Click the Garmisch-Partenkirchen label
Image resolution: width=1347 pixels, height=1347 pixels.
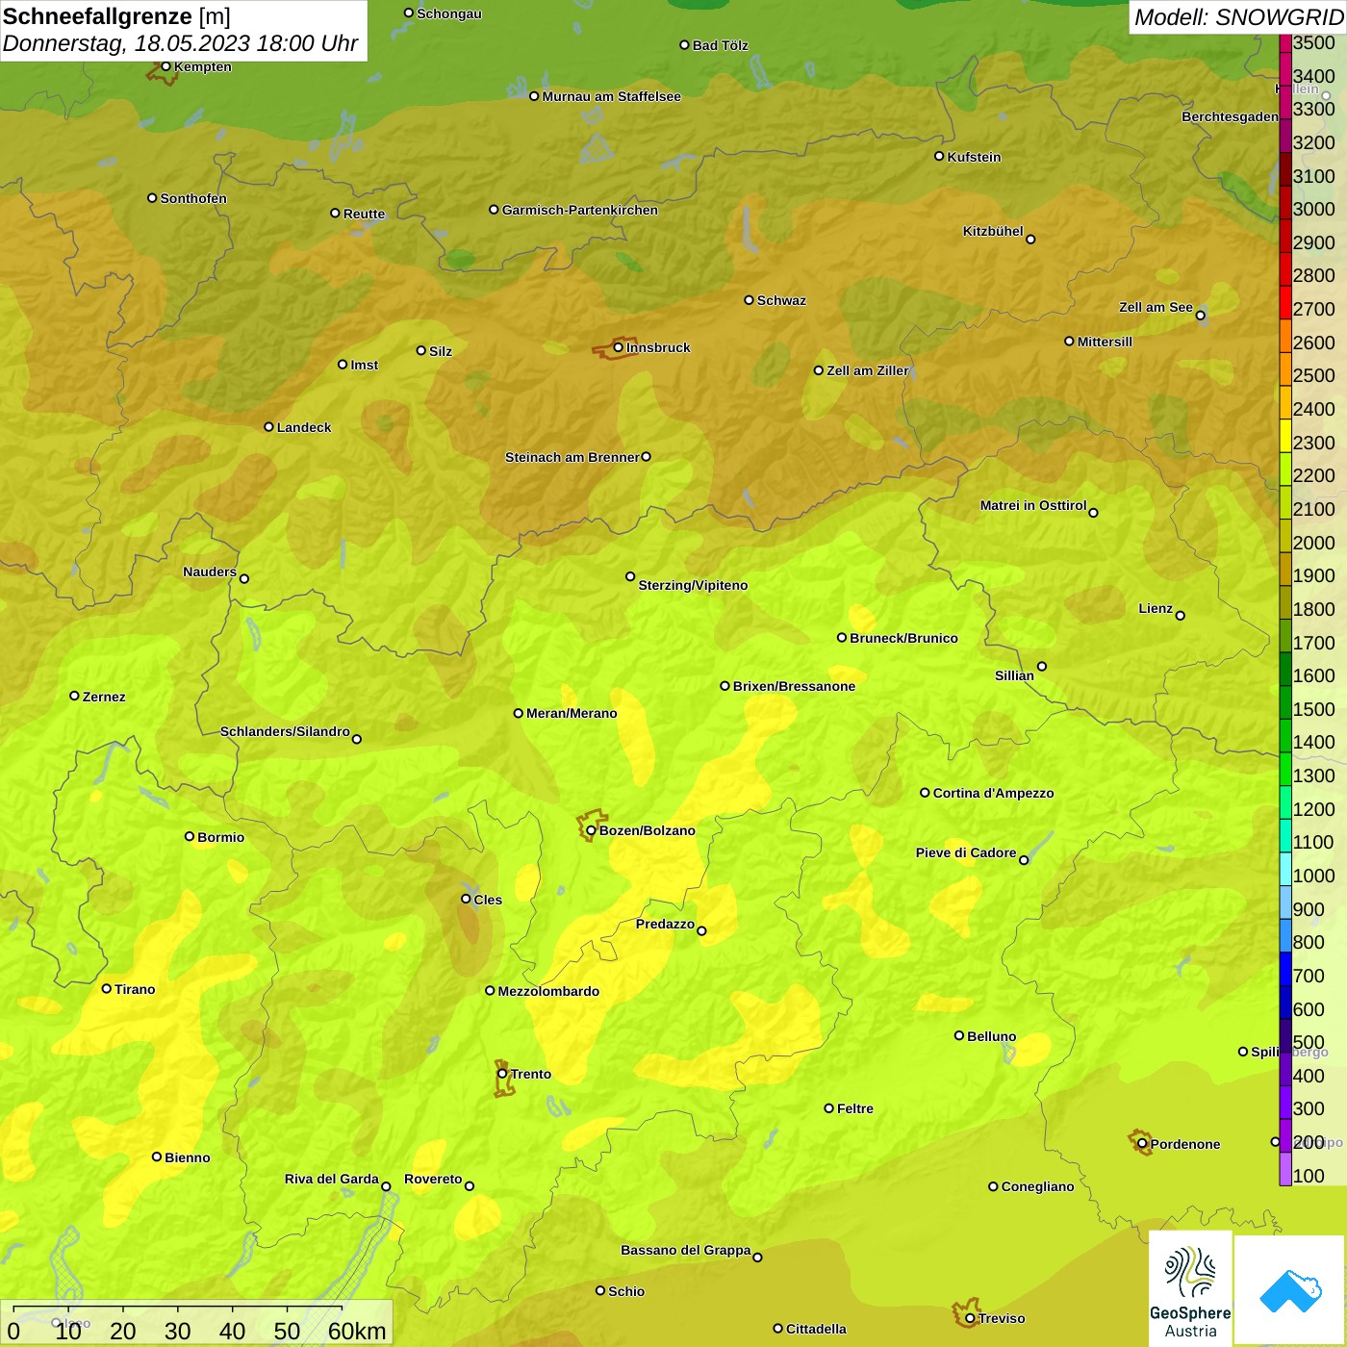(x=580, y=210)
